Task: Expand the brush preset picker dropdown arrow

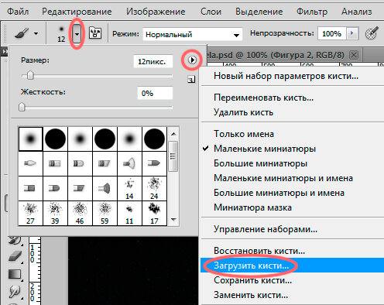Action: click(77, 34)
